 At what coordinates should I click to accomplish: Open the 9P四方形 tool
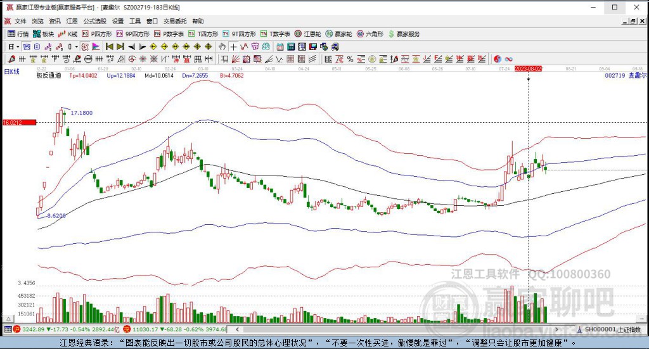[x=133, y=34]
